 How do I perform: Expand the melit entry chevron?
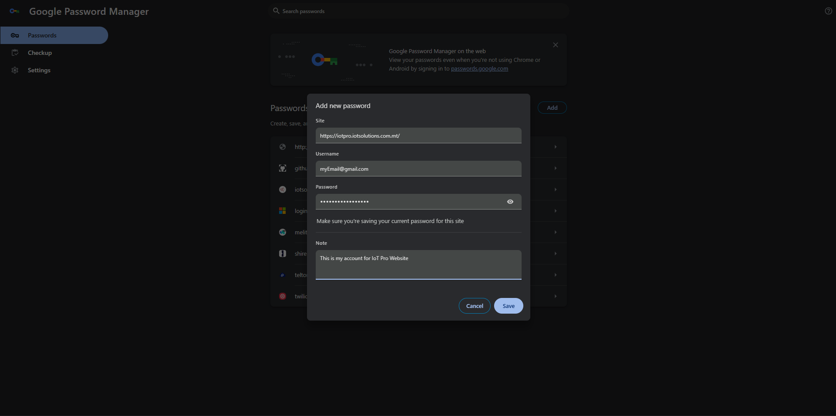pos(555,232)
